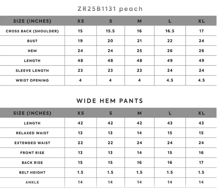Select the RELAXED WAIST row label
Screen dimensions: 218x194
point(32,133)
